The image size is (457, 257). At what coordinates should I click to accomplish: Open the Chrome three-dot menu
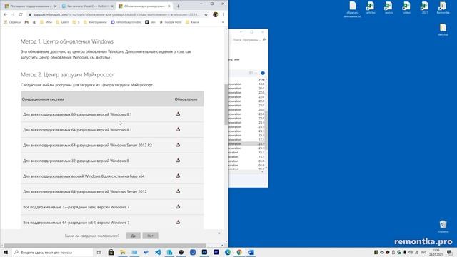pos(224,14)
